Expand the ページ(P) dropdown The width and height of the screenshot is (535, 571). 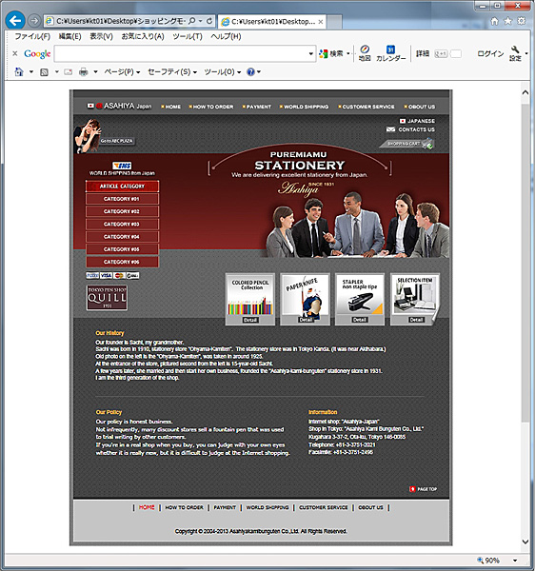(x=122, y=71)
